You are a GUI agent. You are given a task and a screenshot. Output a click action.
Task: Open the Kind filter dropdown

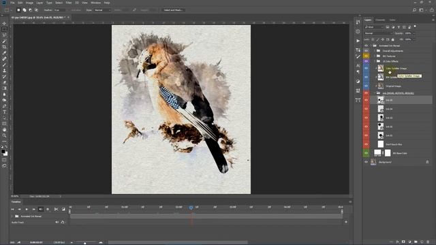point(374,27)
